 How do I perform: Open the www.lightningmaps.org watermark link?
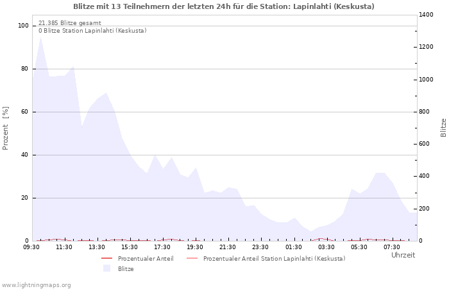tap(37, 285)
